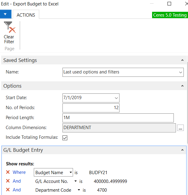Open the blue application menu dropdown

pos(6,14)
